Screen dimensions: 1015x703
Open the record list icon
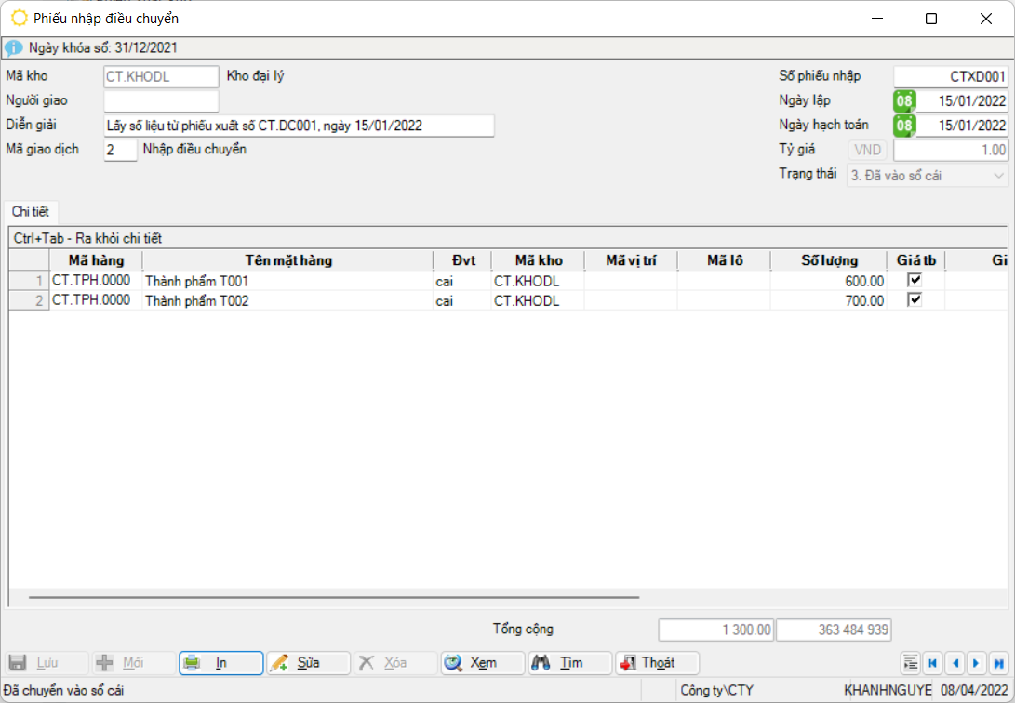click(x=910, y=663)
